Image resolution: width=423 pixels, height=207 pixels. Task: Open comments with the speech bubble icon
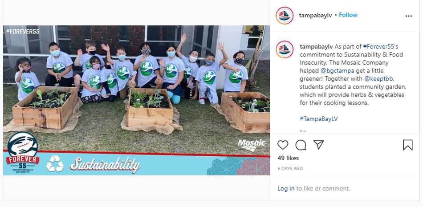[x=301, y=145]
